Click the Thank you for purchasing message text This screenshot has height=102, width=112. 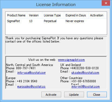pos(54,40)
